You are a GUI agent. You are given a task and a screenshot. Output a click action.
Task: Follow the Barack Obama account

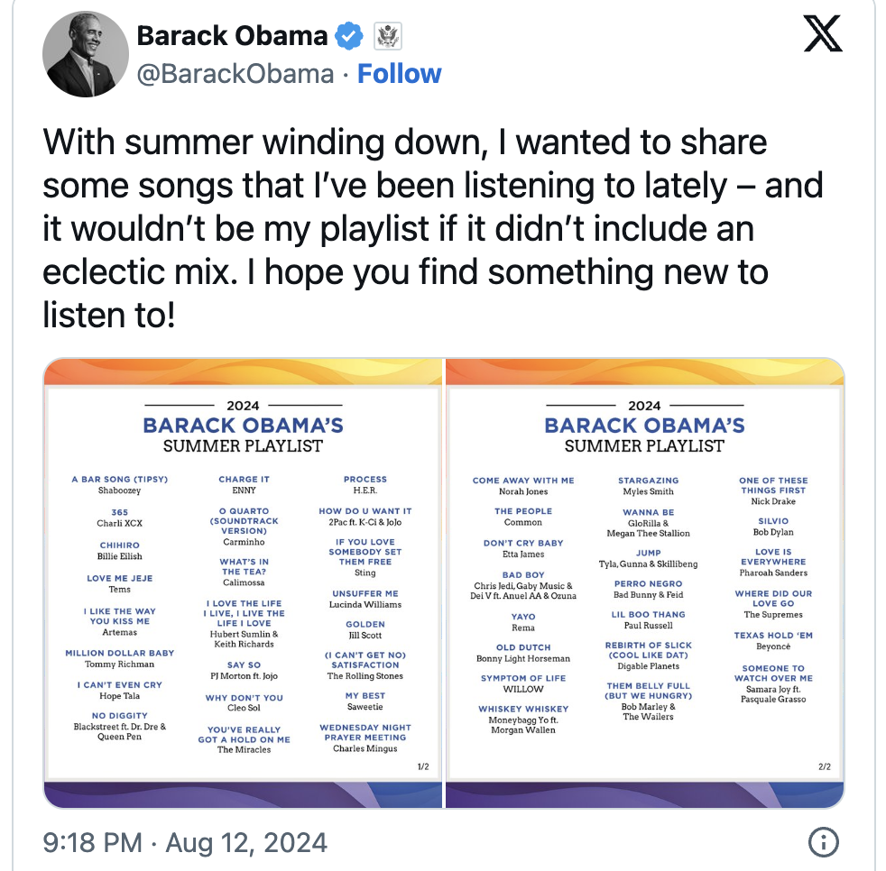coord(400,74)
